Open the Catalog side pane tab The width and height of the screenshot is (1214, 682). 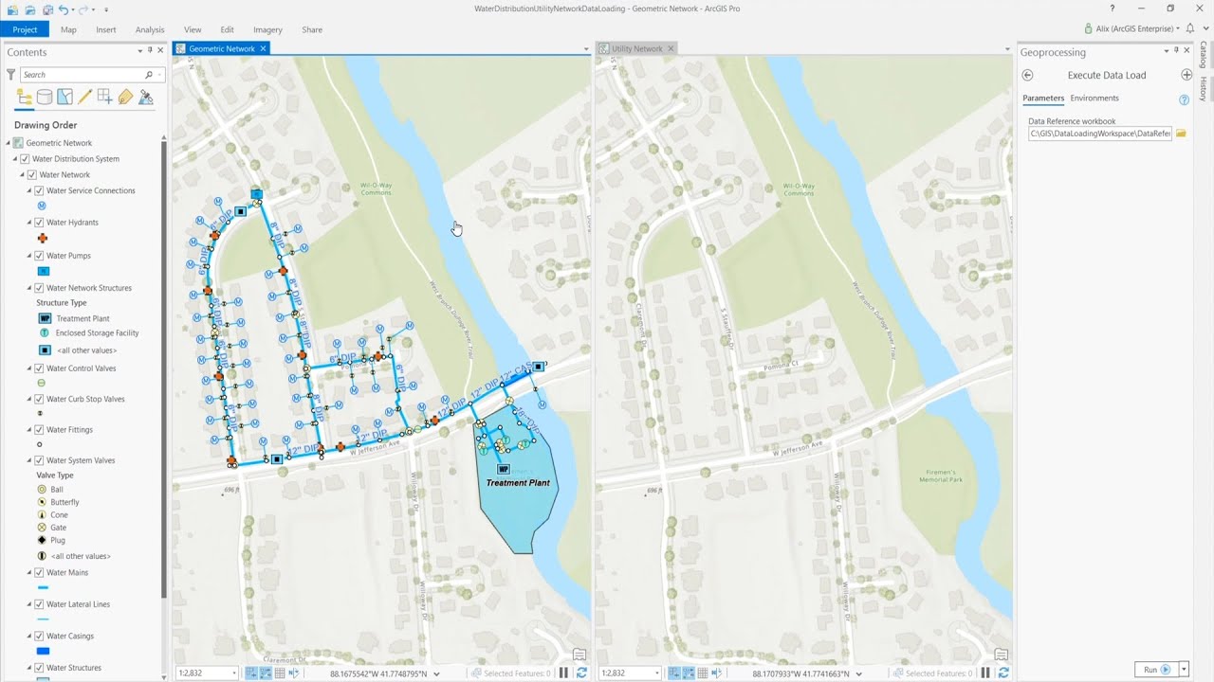click(1203, 54)
